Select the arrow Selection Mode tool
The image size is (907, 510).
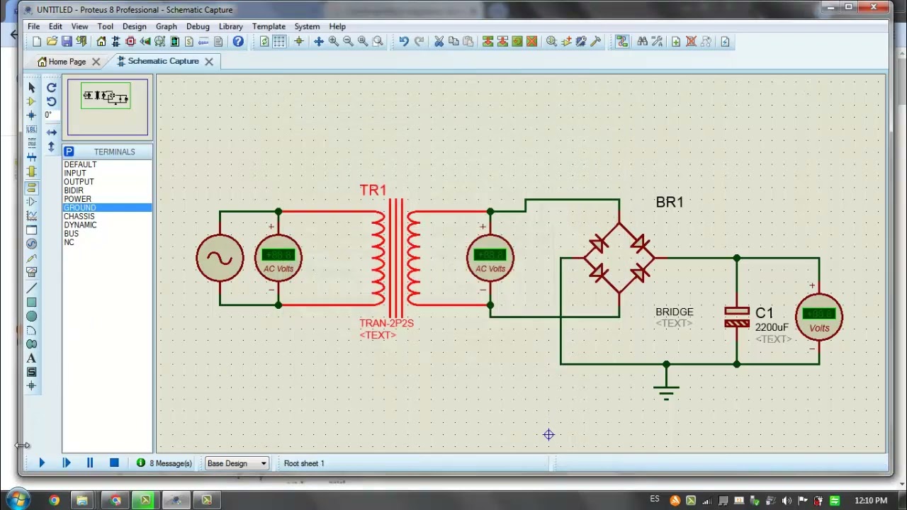[31, 87]
